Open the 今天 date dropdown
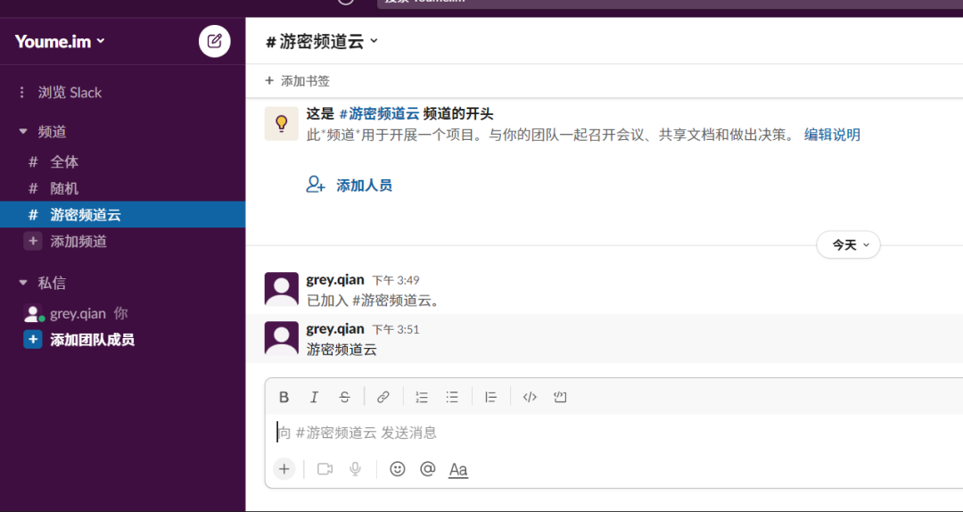The height and width of the screenshot is (512, 963). tap(848, 244)
